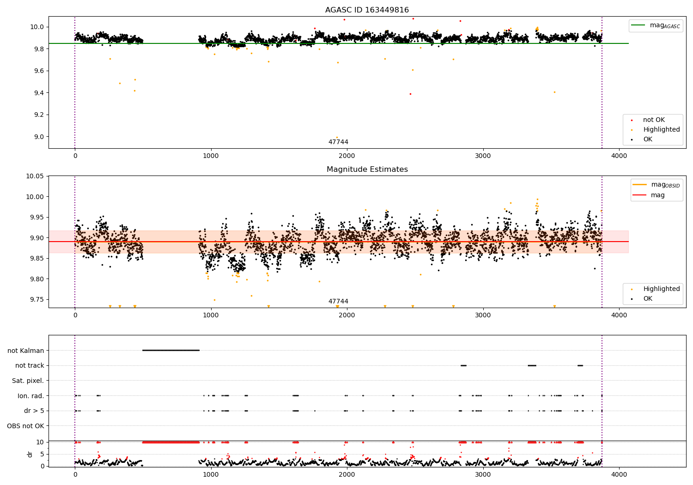Click the 'Sat. pixel.' row label
Viewport: 693px width, 485px height.
[x=28, y=381]
